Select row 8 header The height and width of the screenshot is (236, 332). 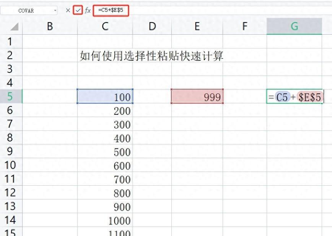point(11,137)
